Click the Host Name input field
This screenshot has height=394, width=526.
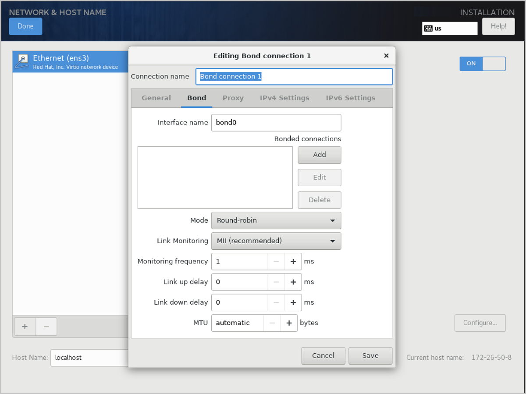point(88,358)
